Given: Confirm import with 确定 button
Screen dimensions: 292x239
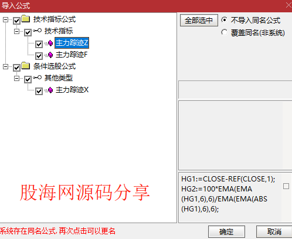Looking at the screenshot, I should pos(226,232).
